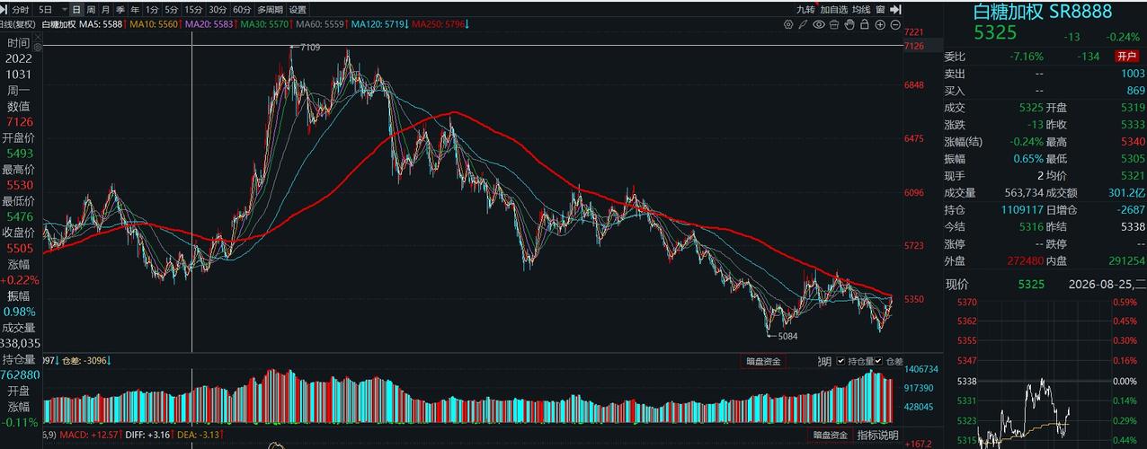
Task: Click the 仓差: -3096 label
Action: point(84,361)
